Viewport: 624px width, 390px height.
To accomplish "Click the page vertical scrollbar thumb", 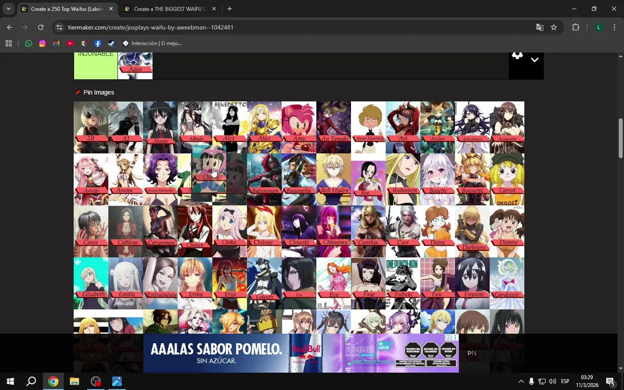I will [620, 138].
